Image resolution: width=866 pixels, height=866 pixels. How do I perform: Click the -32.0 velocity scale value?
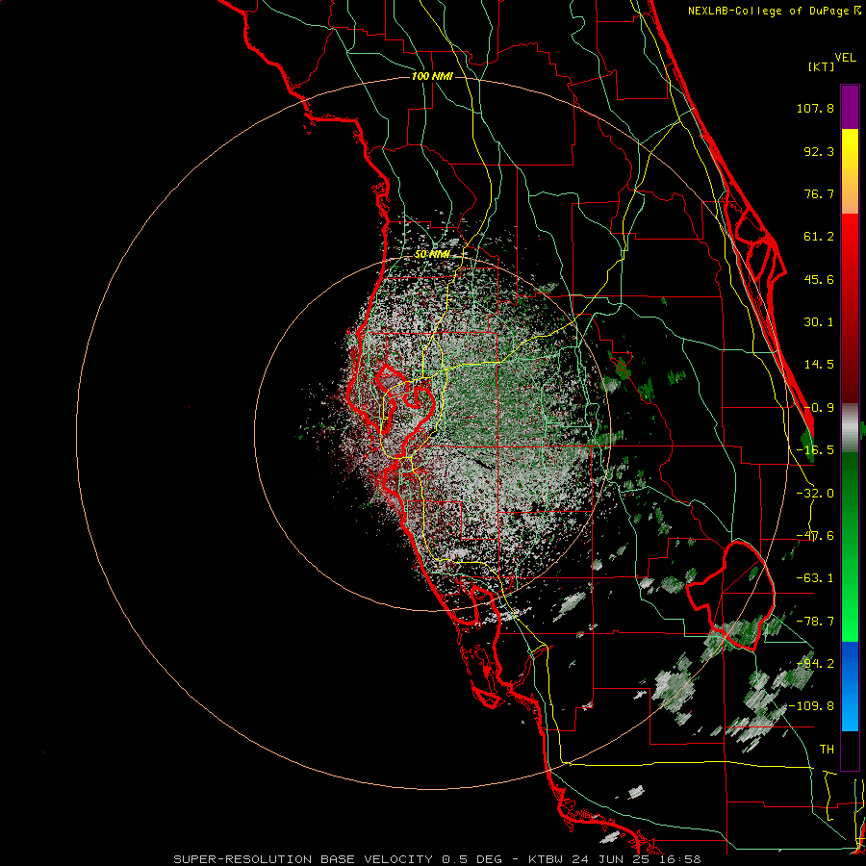[x=815, y=494]
